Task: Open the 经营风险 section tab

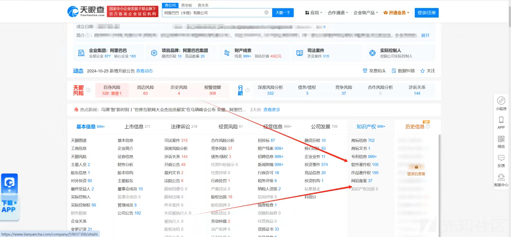Action: (x=231, y=126)
